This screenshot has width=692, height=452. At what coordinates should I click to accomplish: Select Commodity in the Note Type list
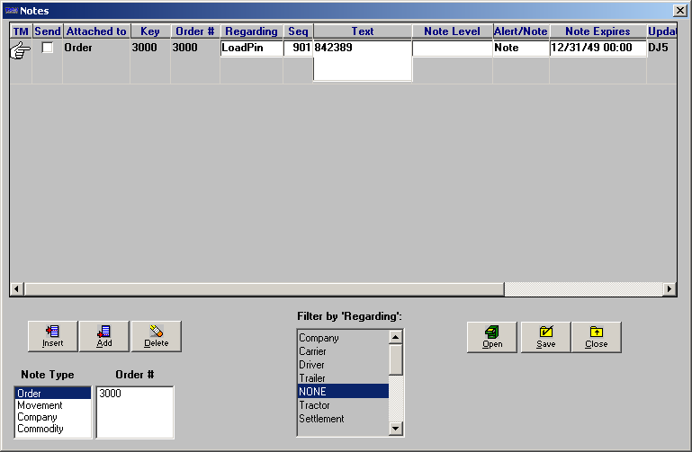pos(40,429)
